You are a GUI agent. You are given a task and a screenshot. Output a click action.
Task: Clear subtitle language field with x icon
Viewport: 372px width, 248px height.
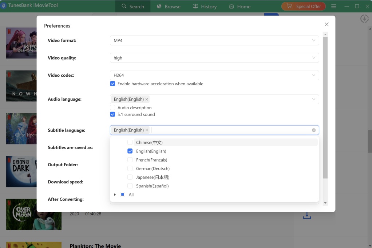click(x=314, y=130)
